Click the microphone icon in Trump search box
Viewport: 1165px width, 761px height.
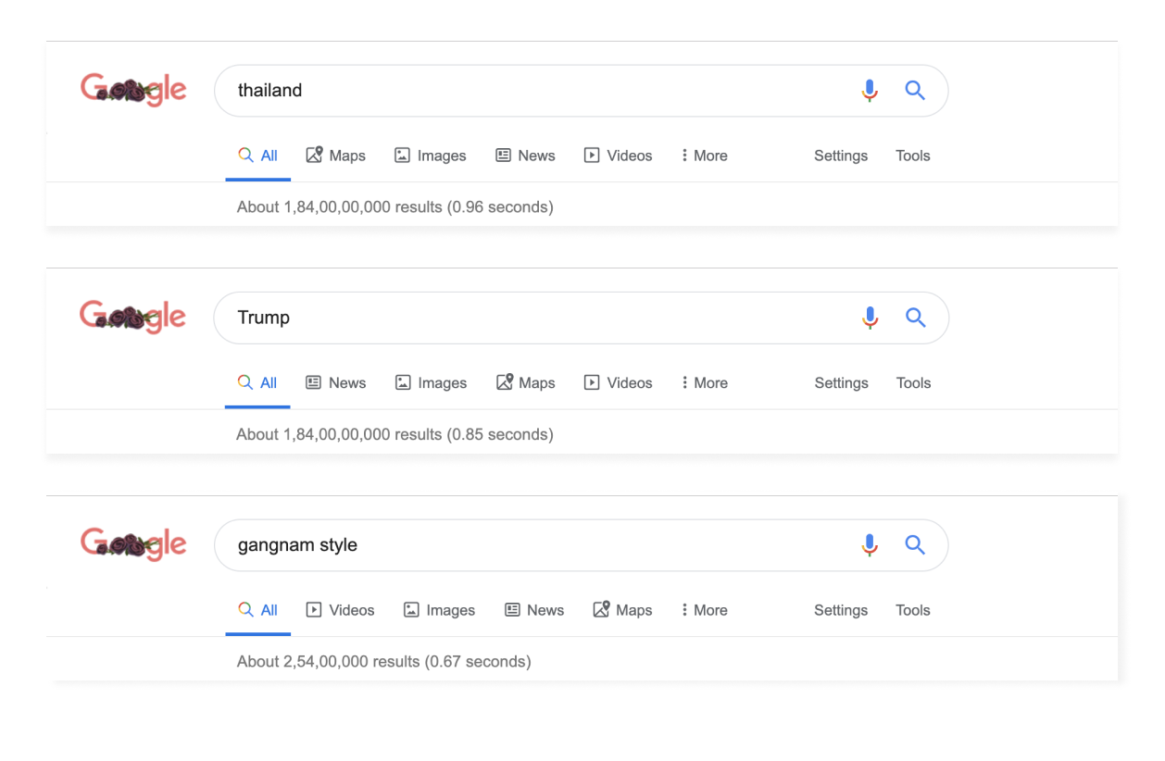tap(869, 318)
